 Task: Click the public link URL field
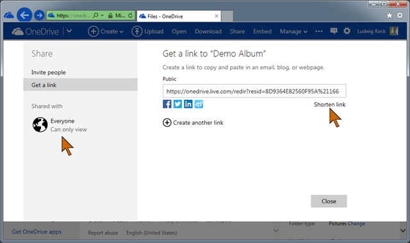254,91
